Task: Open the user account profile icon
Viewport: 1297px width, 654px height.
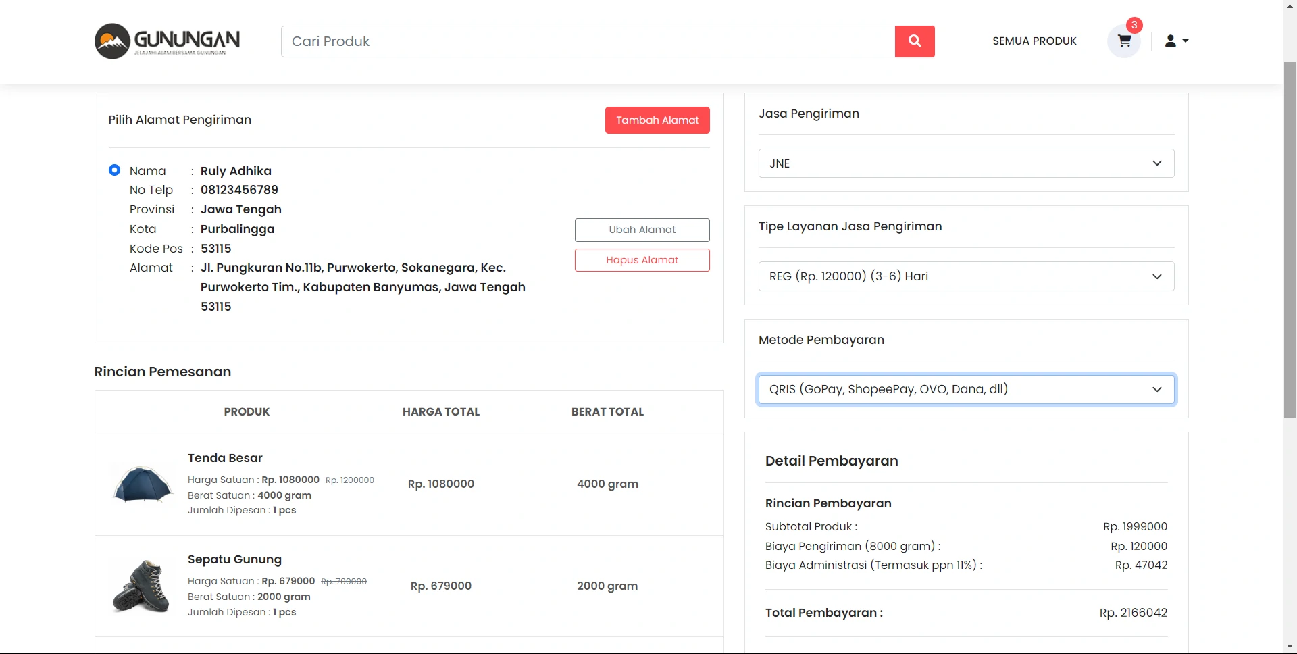Action: [x=1170, y=41]
